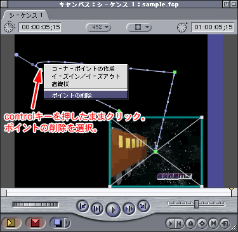238x232 pixels.
Task: Click the Play Around Current Frame button
Action: 129,209
